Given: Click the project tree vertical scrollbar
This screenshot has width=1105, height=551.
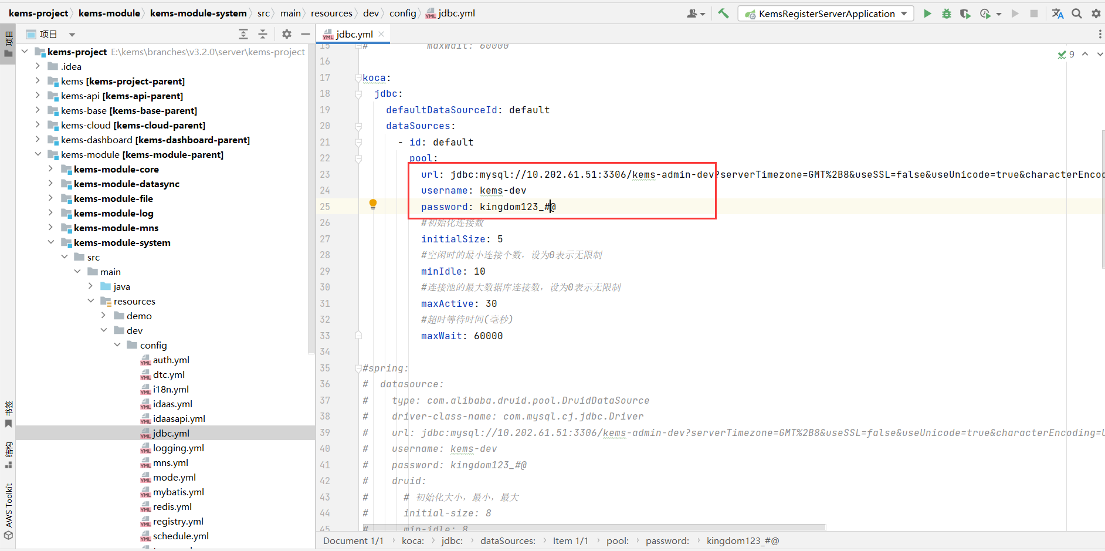Looking at the screenshot, I should click(x=311, y=200).
